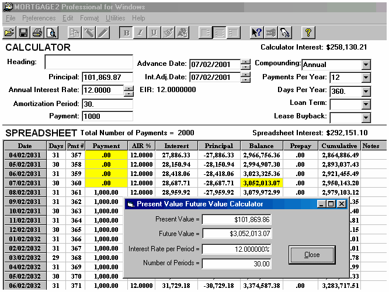Click the What's This pointer help icon
The height and width of the screenshot is (292, 389).
[x=257, y=33]
